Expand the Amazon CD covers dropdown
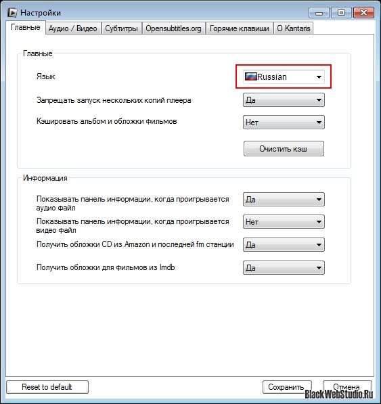381x404 pixels. pyautogui.click(x=284, y=245)
